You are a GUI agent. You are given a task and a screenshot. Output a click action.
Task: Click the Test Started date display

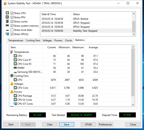(81, 115)
